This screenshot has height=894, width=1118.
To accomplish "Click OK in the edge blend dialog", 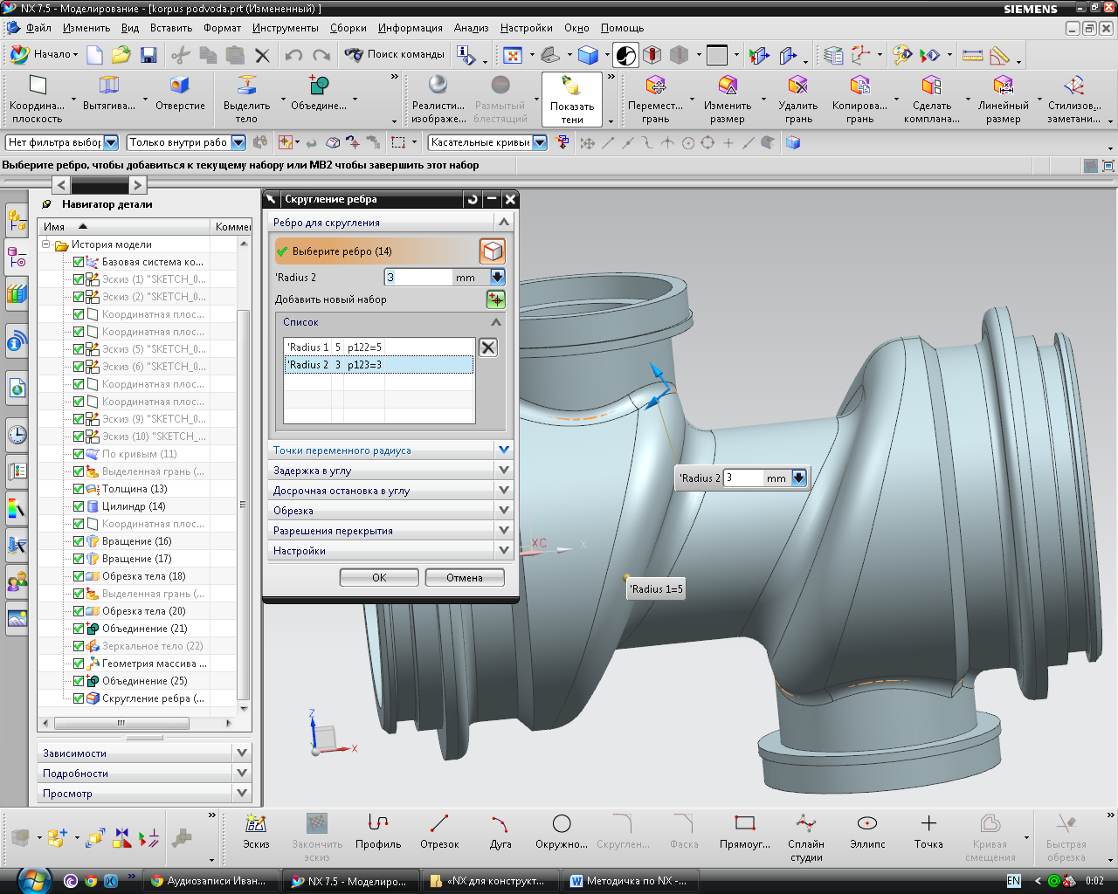I will [379, 578].
